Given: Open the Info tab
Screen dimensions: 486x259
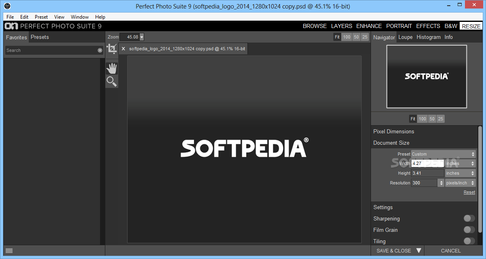Looking at the screenshot, I should click(x=449, y=37).
